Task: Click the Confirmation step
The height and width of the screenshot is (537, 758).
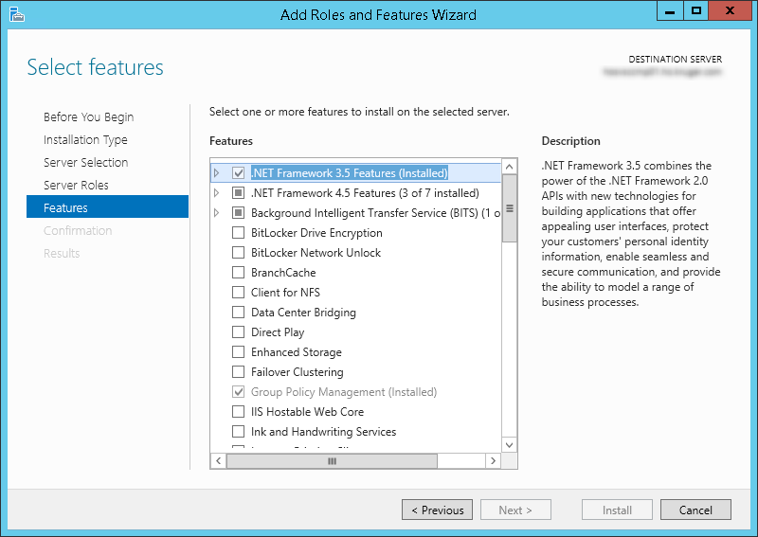Action: pyautogui.click(x=78, y=230)
